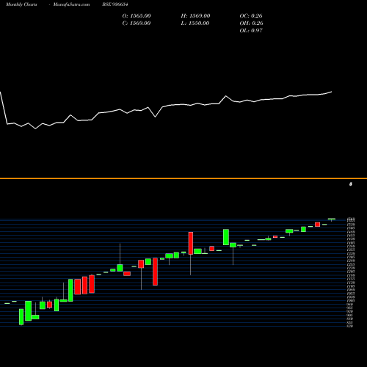
Task: Click the end point of the white line chart
Action: (x=332, y=92)
